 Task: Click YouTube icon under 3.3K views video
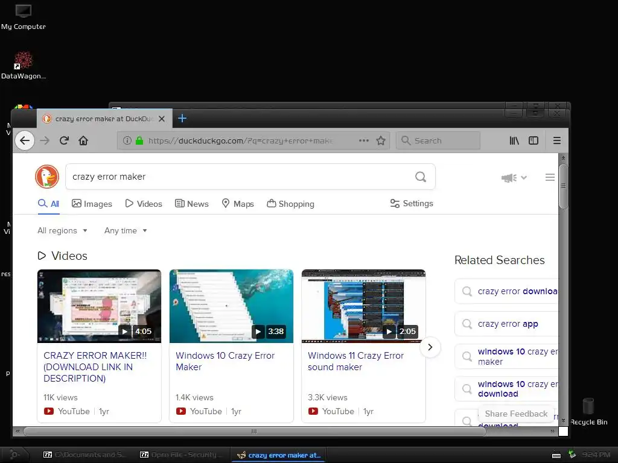313,411
